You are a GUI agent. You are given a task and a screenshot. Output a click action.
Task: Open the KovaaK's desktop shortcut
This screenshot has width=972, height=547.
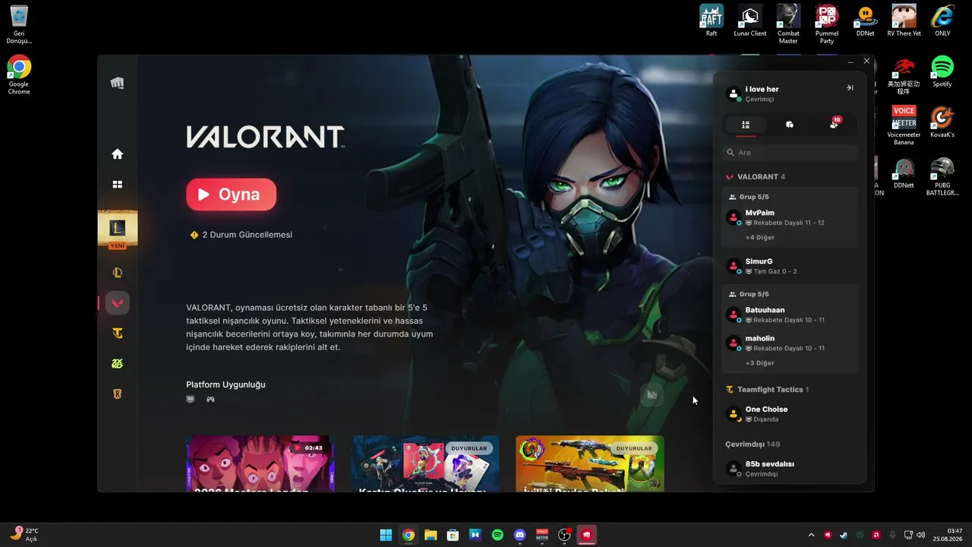(942, 122)
